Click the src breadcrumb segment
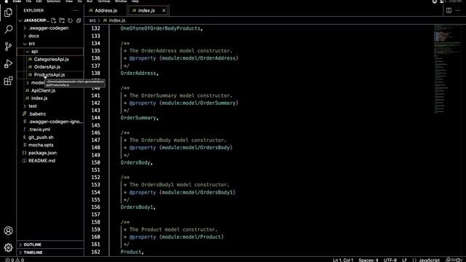The width and height of the screenshot is (466, 262). click(92, 20)
